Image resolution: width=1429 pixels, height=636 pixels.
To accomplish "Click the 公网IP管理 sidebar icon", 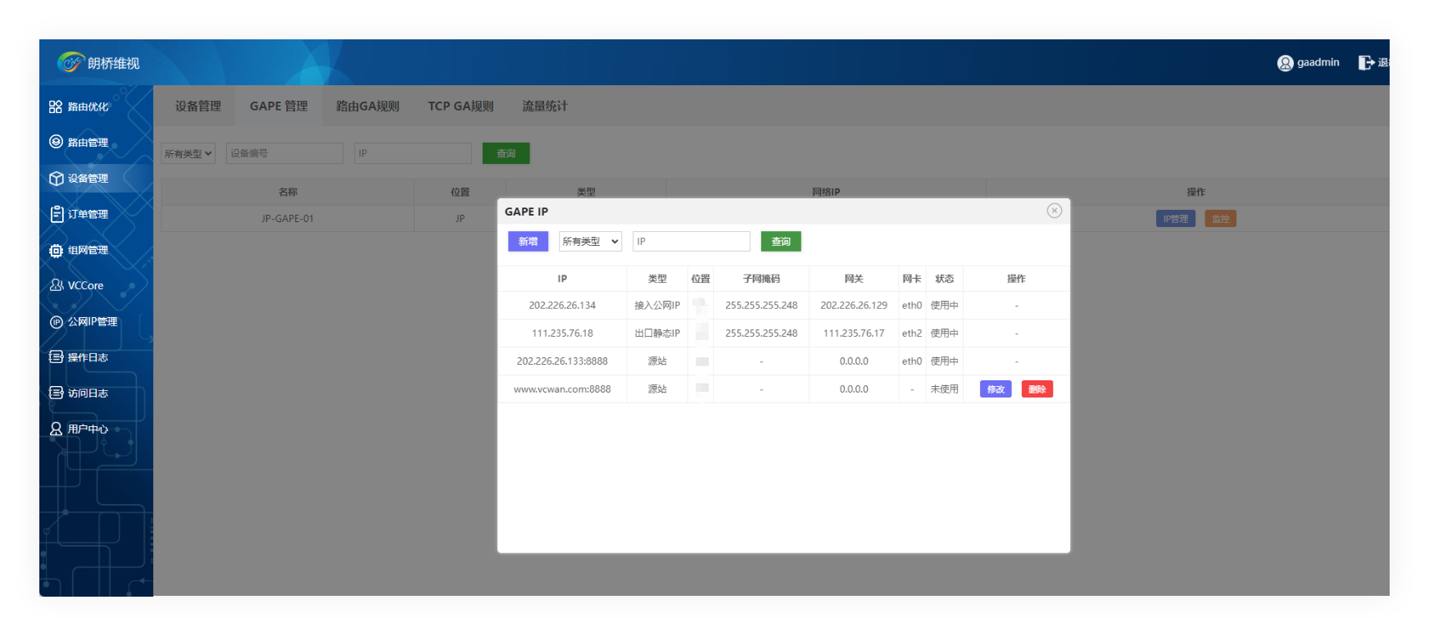I will coord(56,321).
